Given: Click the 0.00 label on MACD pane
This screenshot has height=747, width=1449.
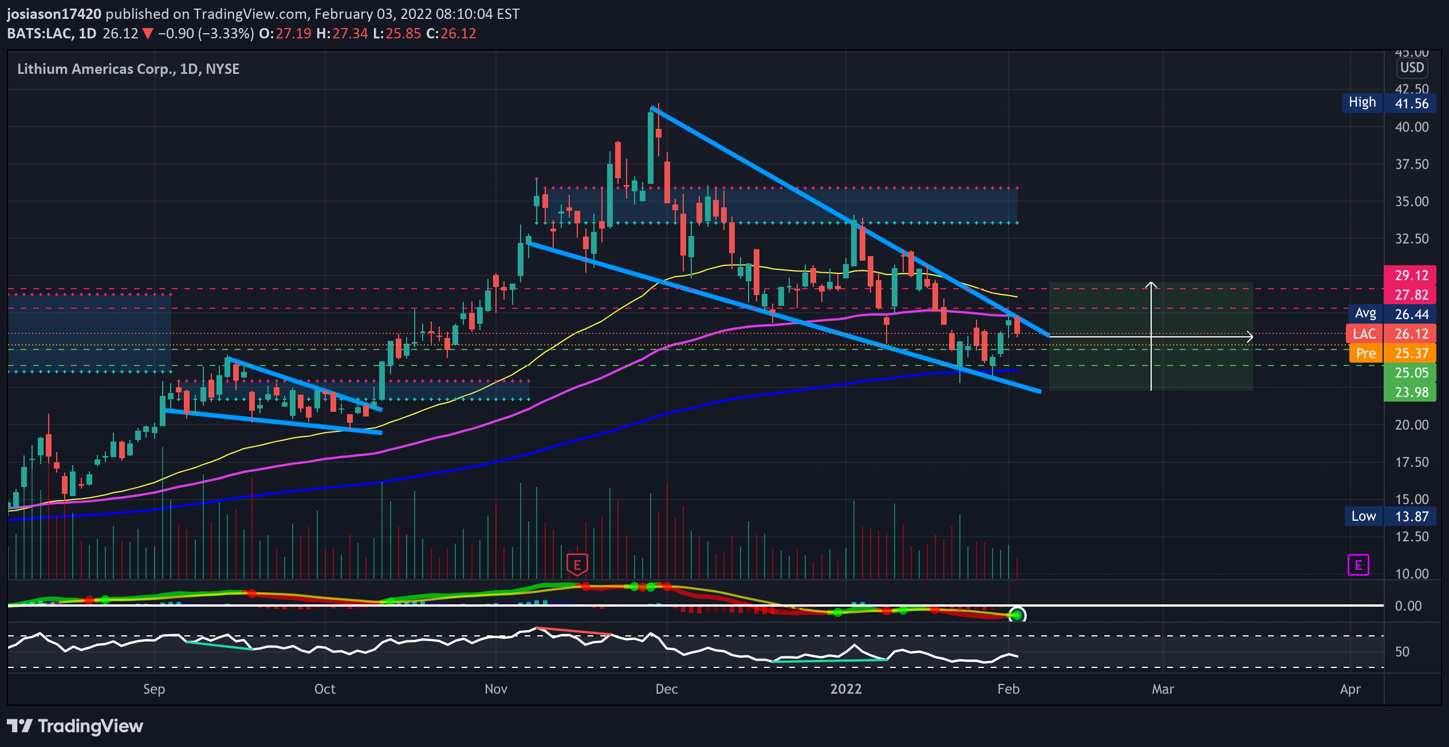Looking at the screenshot, I should 1408,606.
